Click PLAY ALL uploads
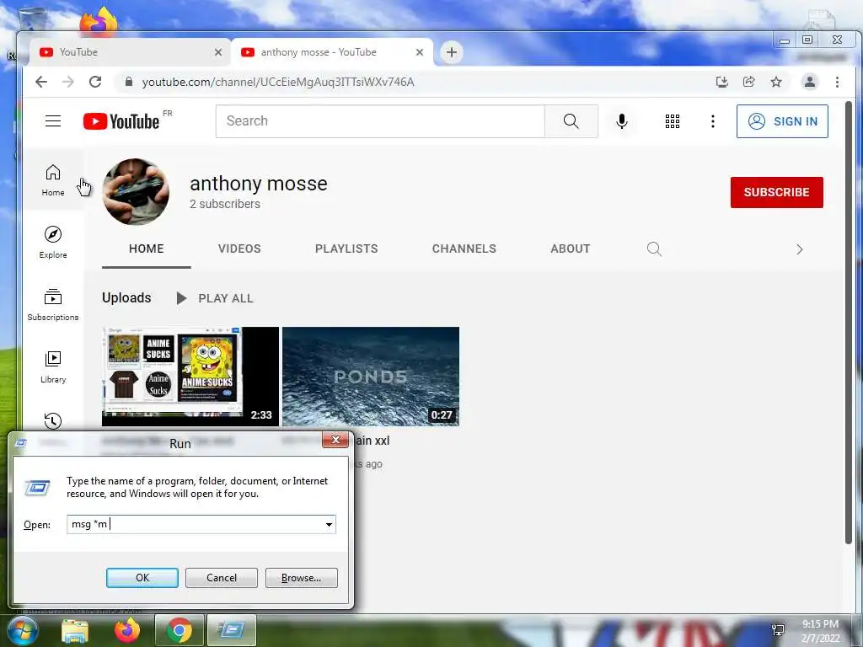Viewport: 863px width, 647px height. coord(215,298)
